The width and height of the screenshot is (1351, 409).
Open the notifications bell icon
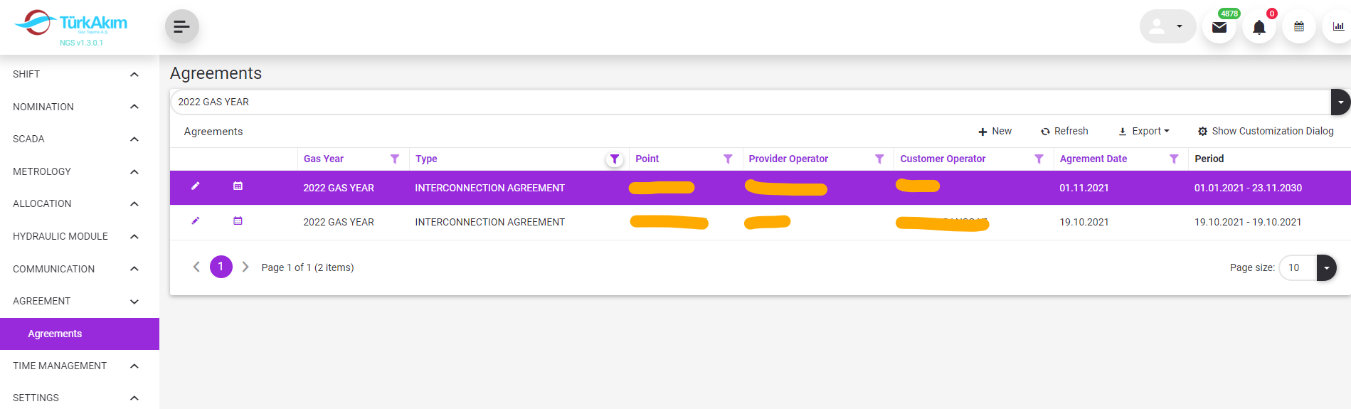tap(1259, 27)
